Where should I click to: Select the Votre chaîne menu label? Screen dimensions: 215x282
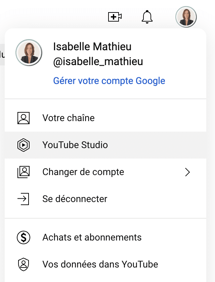coord(69,118)
